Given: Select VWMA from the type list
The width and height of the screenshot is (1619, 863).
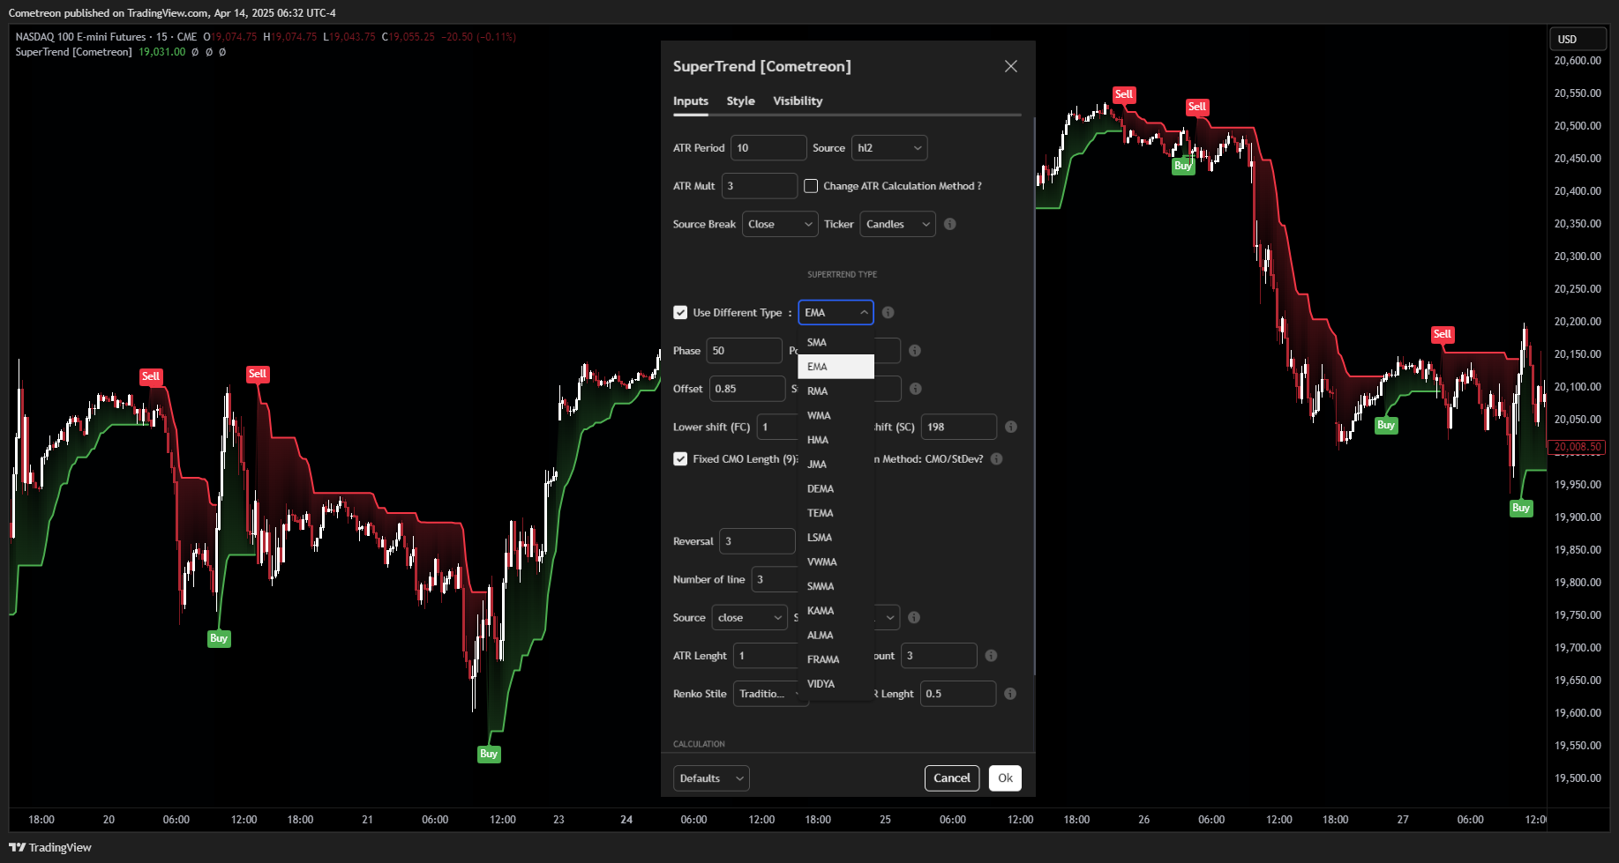Looking at the screenshot, I should 836,562.
